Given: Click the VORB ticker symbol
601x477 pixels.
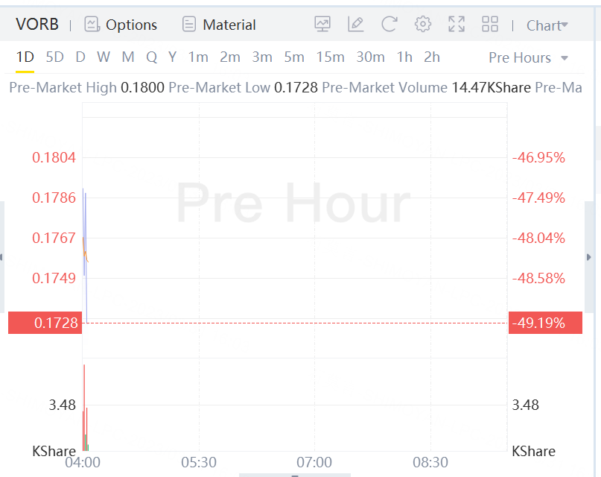Looking at the screenshot, I should click(x=37, y=25).
